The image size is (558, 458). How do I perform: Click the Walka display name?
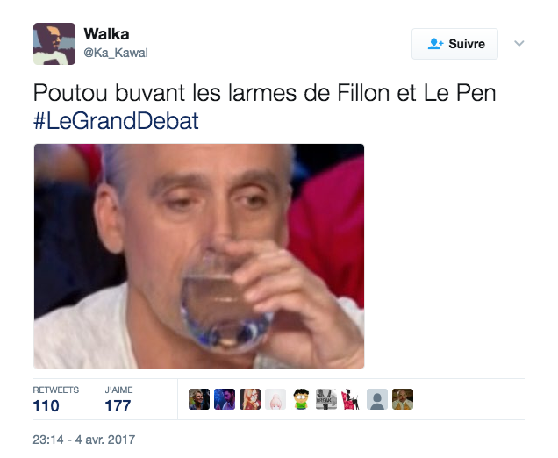click(106, 34)
